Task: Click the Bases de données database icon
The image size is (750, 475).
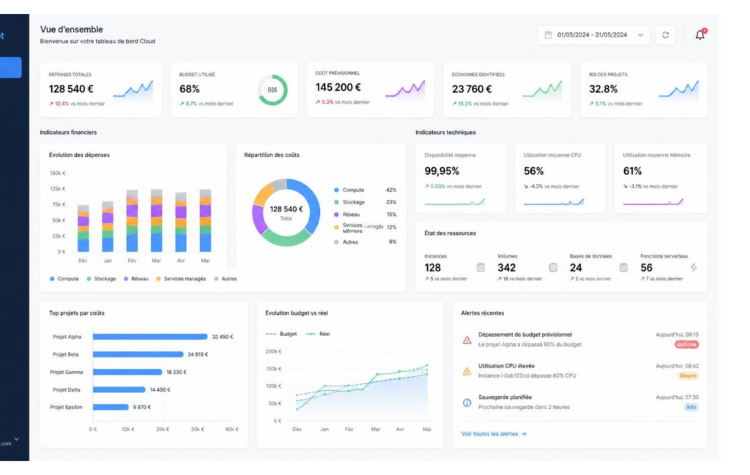Action: tap(624, 268)
